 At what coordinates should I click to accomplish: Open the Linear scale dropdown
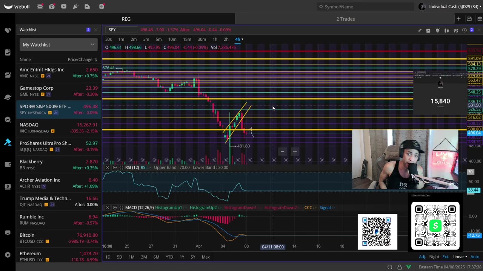pos(460,257)
